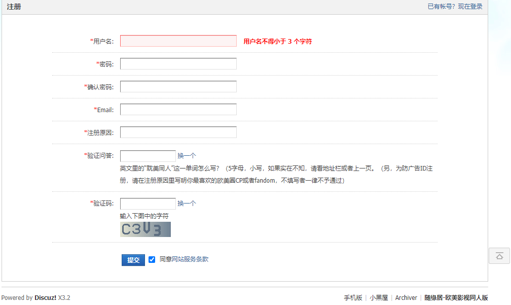
Task: Click into the 密码 field
Action: coord(178,63)
